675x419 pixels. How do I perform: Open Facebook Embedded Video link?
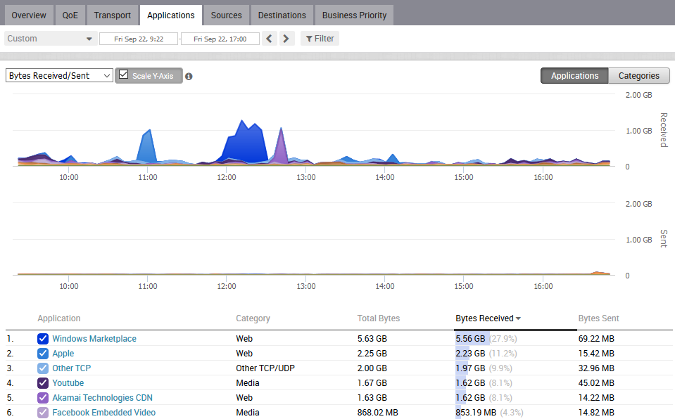[103, 413]
